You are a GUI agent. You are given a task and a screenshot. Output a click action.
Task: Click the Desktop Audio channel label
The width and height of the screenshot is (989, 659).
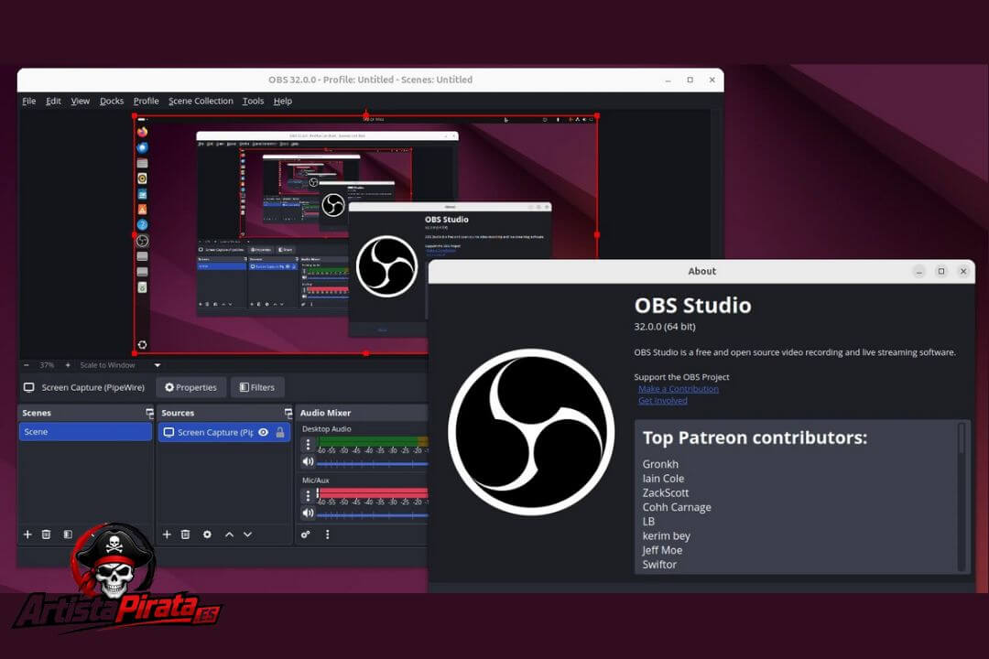[327, 429]
